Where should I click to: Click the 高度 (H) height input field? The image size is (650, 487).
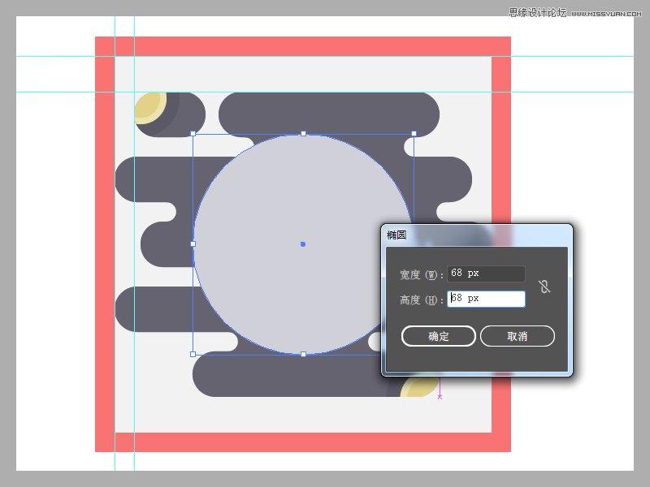coord(486,299)
